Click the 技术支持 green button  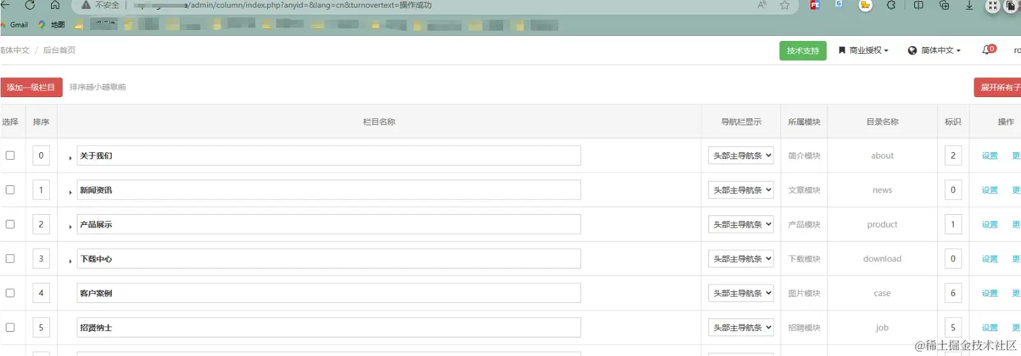pos(803,50)
